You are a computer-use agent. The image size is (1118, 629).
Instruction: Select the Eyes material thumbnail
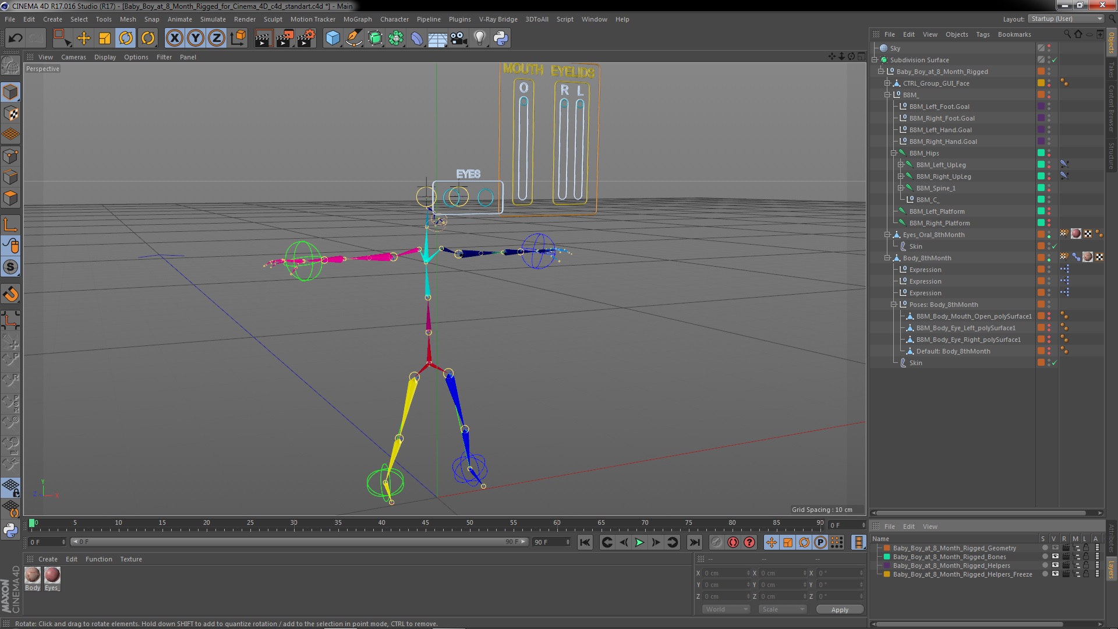pos(52,575)
